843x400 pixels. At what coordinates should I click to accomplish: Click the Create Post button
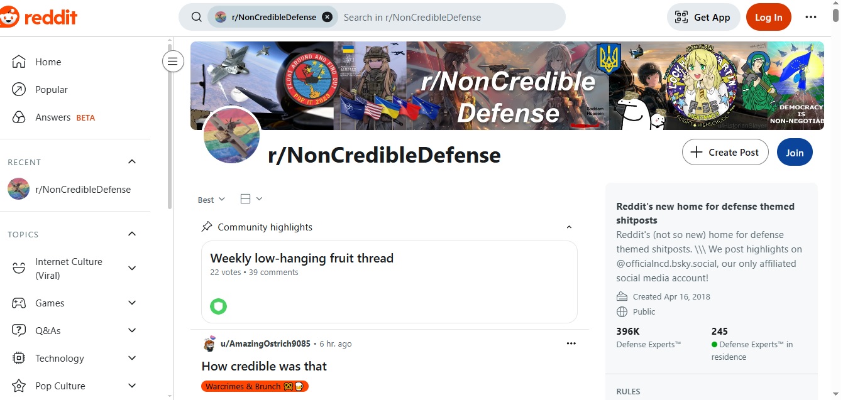725,153
